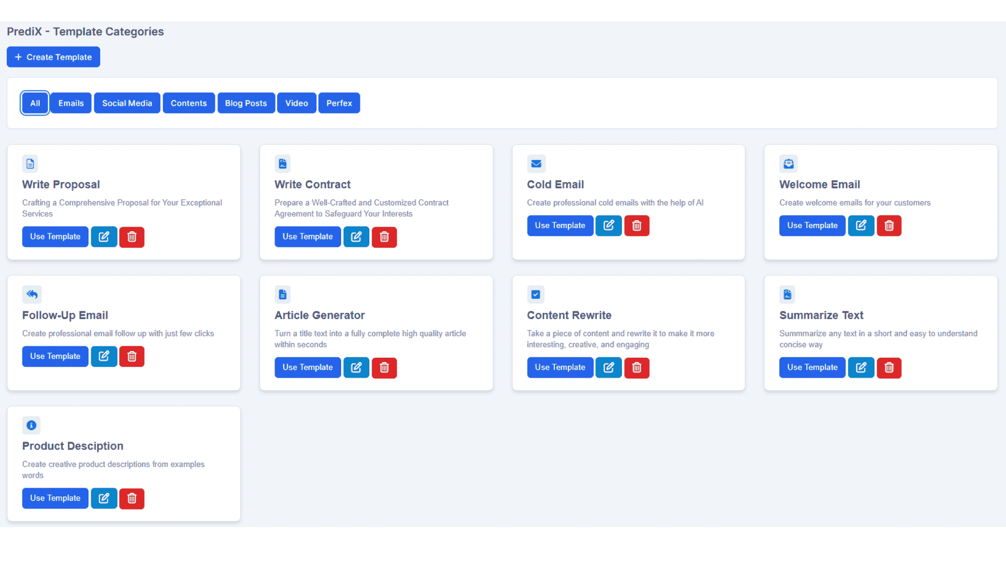This screenshot has width=1006, height=565.
Task: Use the Product Desciption template
Action: pyautogui.click(x=55, y=499)
